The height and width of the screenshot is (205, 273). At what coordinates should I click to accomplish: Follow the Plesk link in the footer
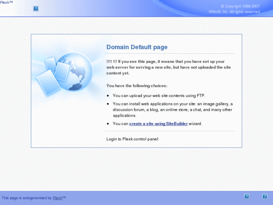(x=57, y=198)
